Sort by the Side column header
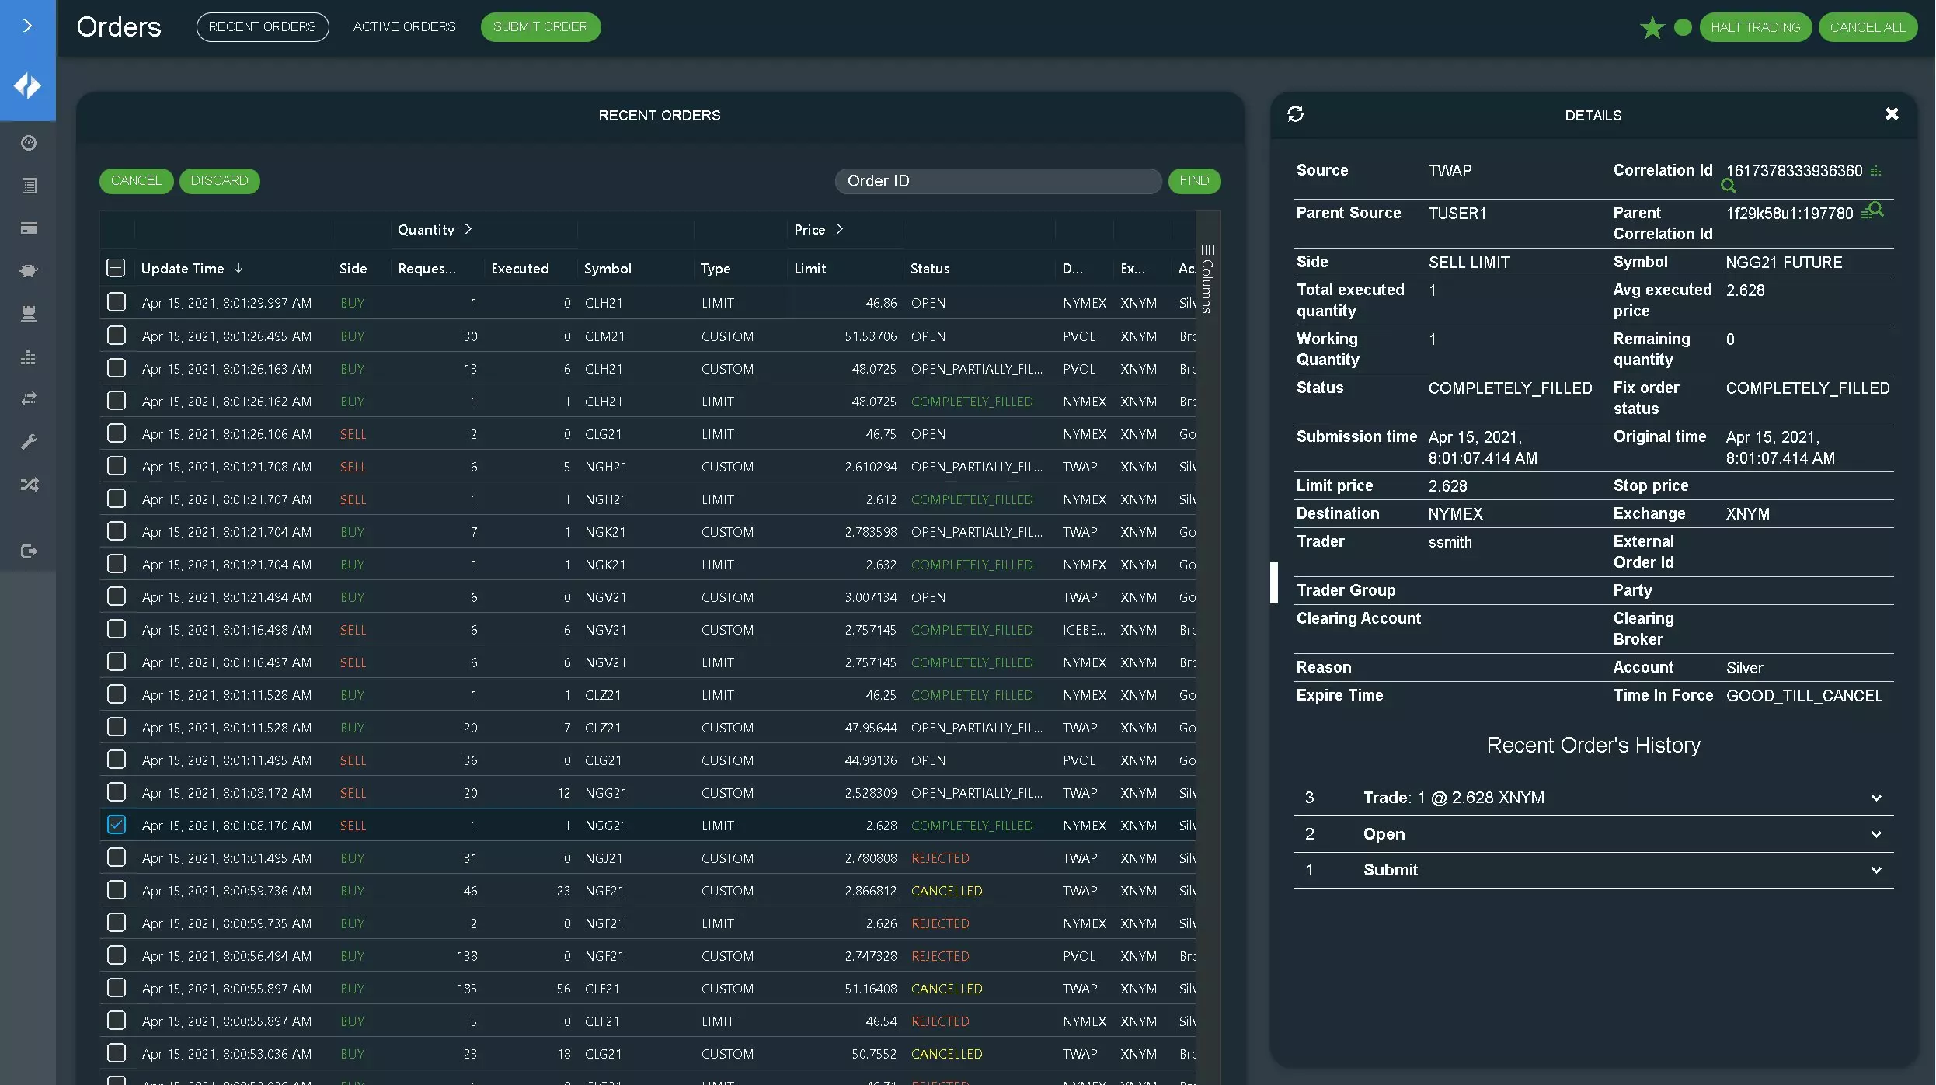 click(x=353, y=269)
